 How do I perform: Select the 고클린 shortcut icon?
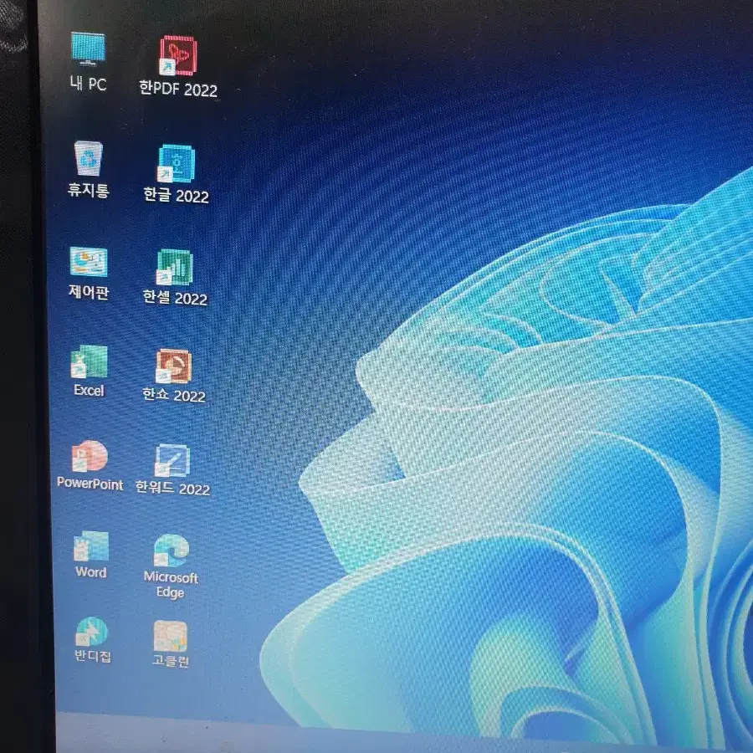171,637
